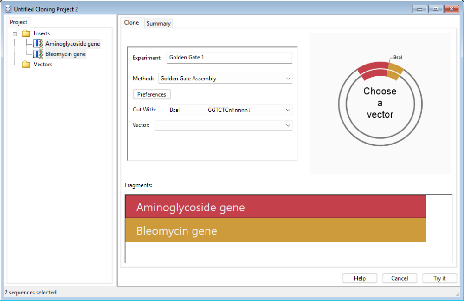This screenshot has width=464, height=301.
Task: Maximize the cloning project window
Action: (x=435, y=9)
